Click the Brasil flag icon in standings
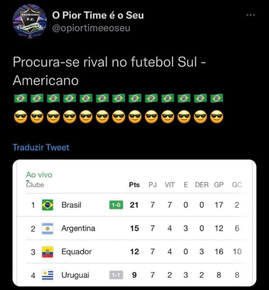Image resolution: width=269 pixels, height=290 pixels. [x=48, y=205]
